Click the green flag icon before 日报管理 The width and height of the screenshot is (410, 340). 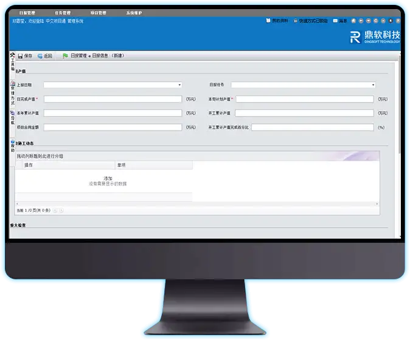[65, 56]
